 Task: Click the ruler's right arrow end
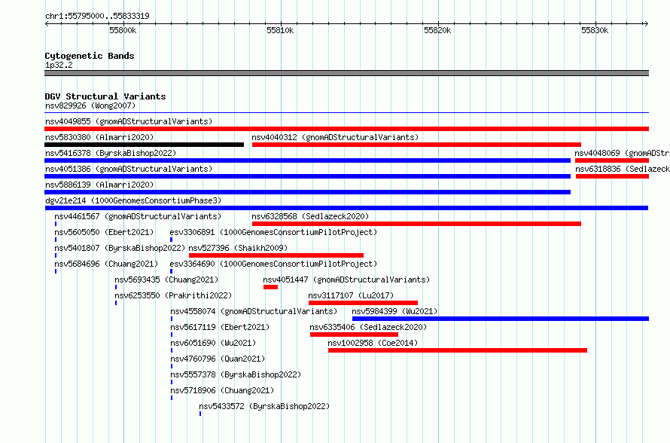[x=646, y=23]
